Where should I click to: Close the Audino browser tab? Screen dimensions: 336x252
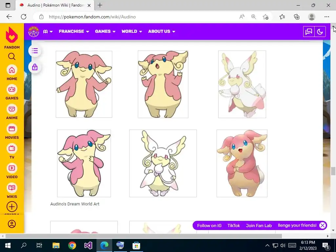click(x=89, y=5)
